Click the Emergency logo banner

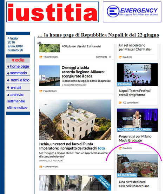pyautogui.click(x=132, y=12)
